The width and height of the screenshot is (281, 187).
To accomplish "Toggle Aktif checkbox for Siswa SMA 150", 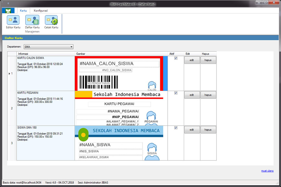I will point(176,128).
